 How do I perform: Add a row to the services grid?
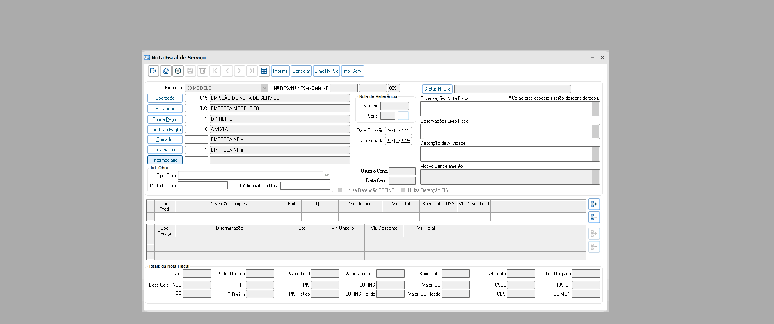click(x=594, y=234)
